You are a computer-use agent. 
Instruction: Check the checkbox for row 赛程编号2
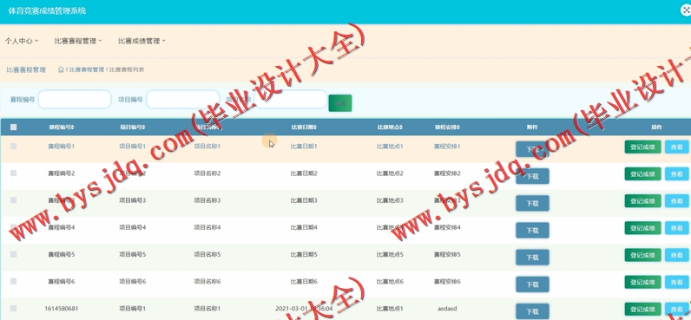pos(14,173)
